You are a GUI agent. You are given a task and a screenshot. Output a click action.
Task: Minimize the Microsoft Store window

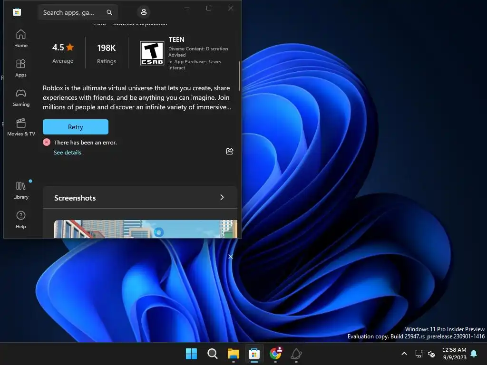click(187, 8)
